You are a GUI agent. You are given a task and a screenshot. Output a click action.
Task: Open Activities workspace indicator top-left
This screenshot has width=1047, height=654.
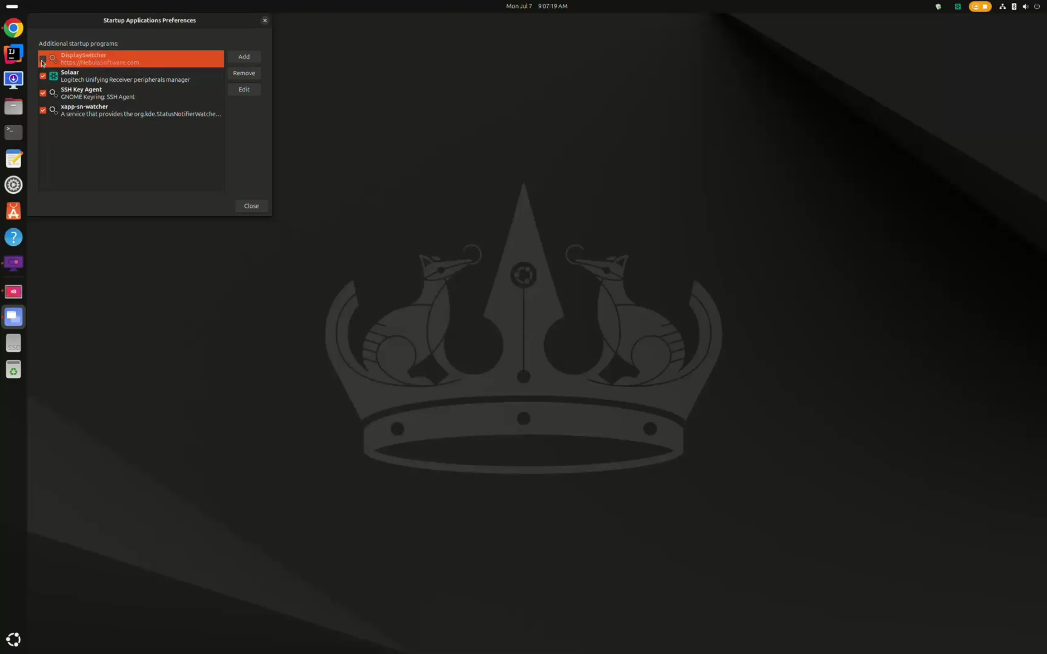(12, 6)
